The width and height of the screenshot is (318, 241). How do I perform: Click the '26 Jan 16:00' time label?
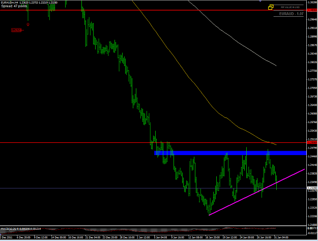pyautogui.click(x=264, y=237)
